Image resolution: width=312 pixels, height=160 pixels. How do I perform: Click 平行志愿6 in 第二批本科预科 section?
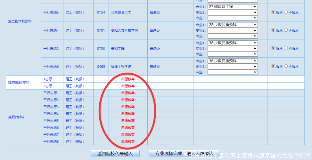51,66
